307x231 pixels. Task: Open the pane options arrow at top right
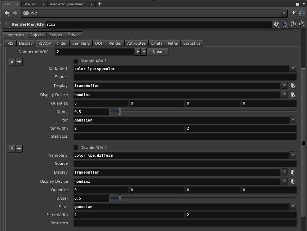point(304,4)
